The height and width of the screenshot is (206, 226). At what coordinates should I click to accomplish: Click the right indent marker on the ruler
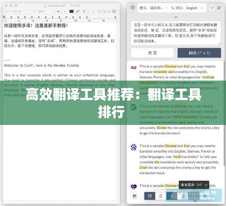tap(115, 17)
